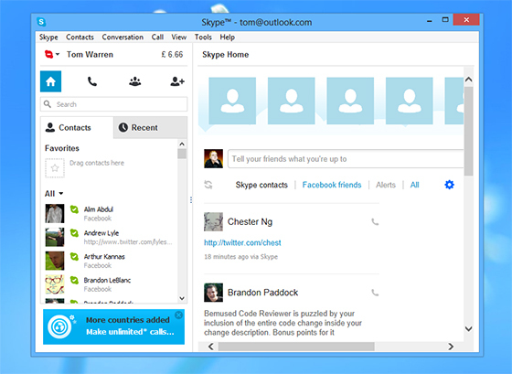
Task: Select All feed filter
Action: pyautogui.click(x=415, y=185)
